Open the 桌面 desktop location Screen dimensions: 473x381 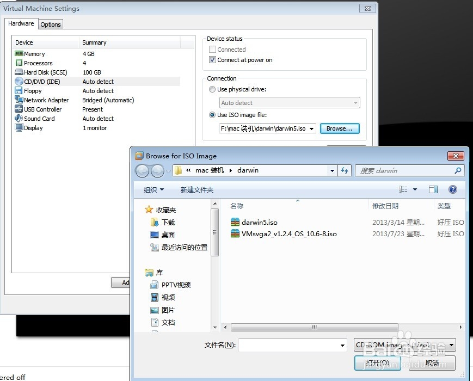pyautogui.click(x=163, y=235)
